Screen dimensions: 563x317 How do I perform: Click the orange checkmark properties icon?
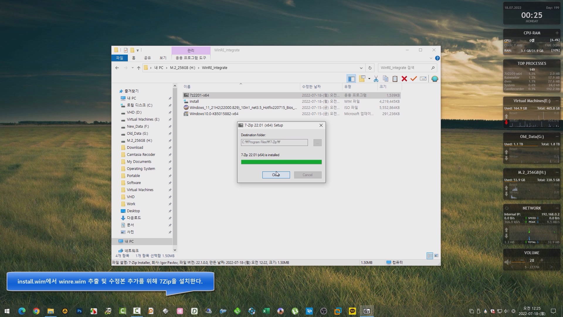coord(414,79)
